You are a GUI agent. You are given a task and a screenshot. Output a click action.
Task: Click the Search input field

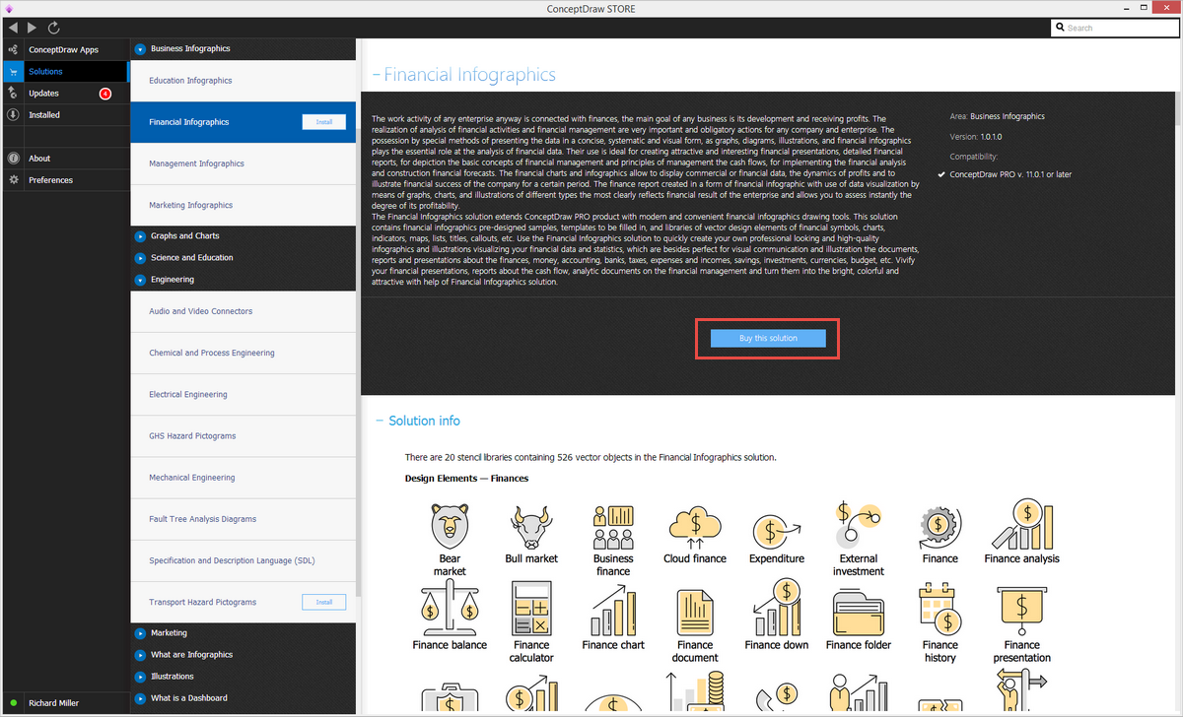1114,28
